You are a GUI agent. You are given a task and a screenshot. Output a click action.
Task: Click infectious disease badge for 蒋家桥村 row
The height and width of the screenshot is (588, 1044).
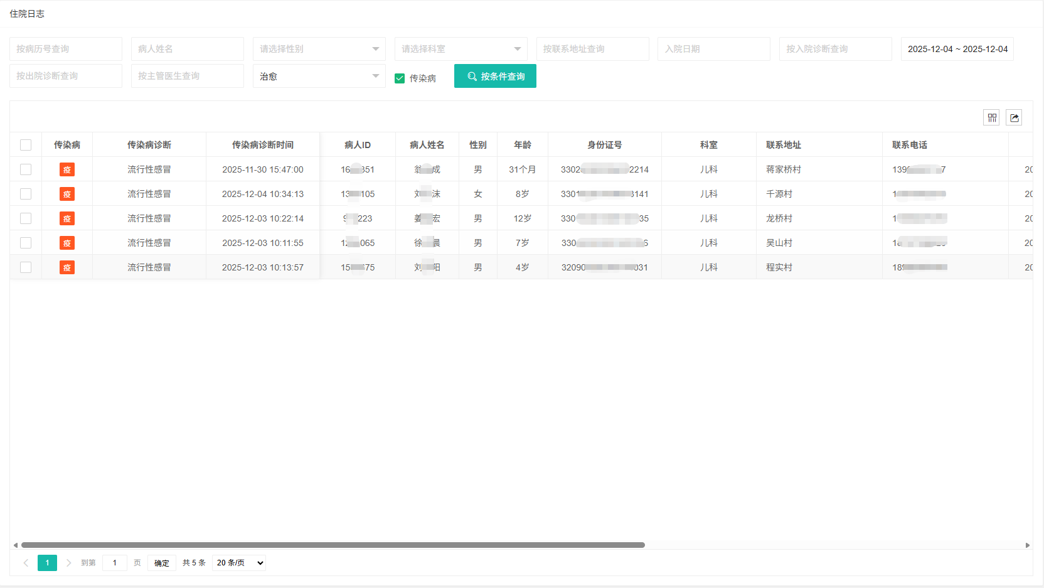point(67,169)
